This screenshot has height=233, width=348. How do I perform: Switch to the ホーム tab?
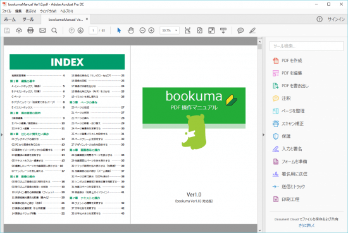(x=10, y=20)
